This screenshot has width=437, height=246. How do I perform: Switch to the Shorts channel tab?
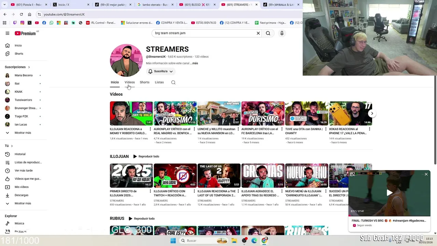(x=144, y=82)
